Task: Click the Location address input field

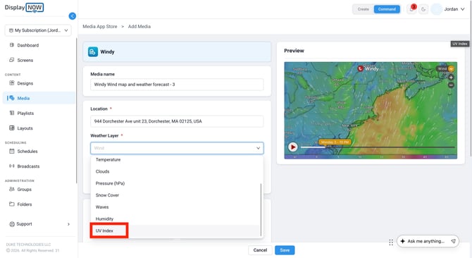Action: click(x=177, y=121)
